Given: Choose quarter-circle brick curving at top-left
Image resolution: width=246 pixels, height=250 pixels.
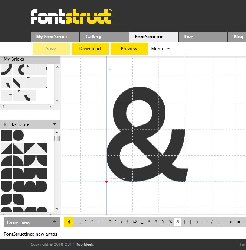Looking at the screenshot, I should point(6,161).
